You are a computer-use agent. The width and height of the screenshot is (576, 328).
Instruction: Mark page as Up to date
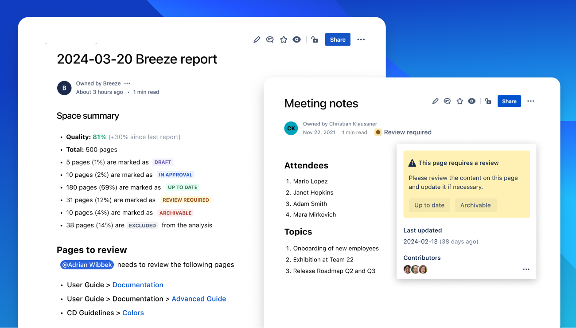click(x=429, y=205)
